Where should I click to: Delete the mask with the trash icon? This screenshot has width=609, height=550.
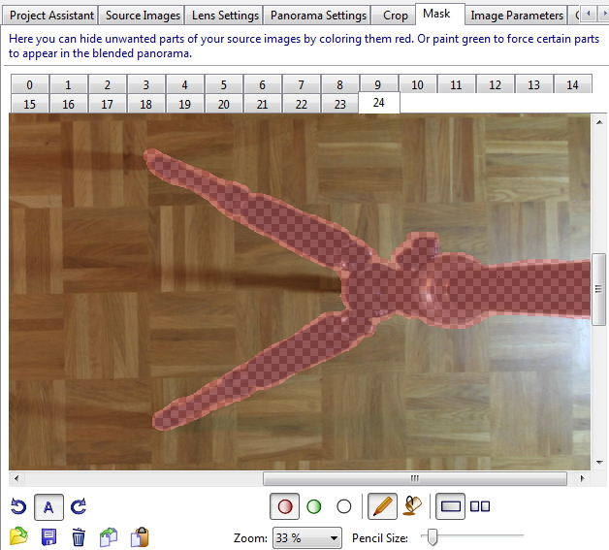pyautogui.click(x=80, y=536)
